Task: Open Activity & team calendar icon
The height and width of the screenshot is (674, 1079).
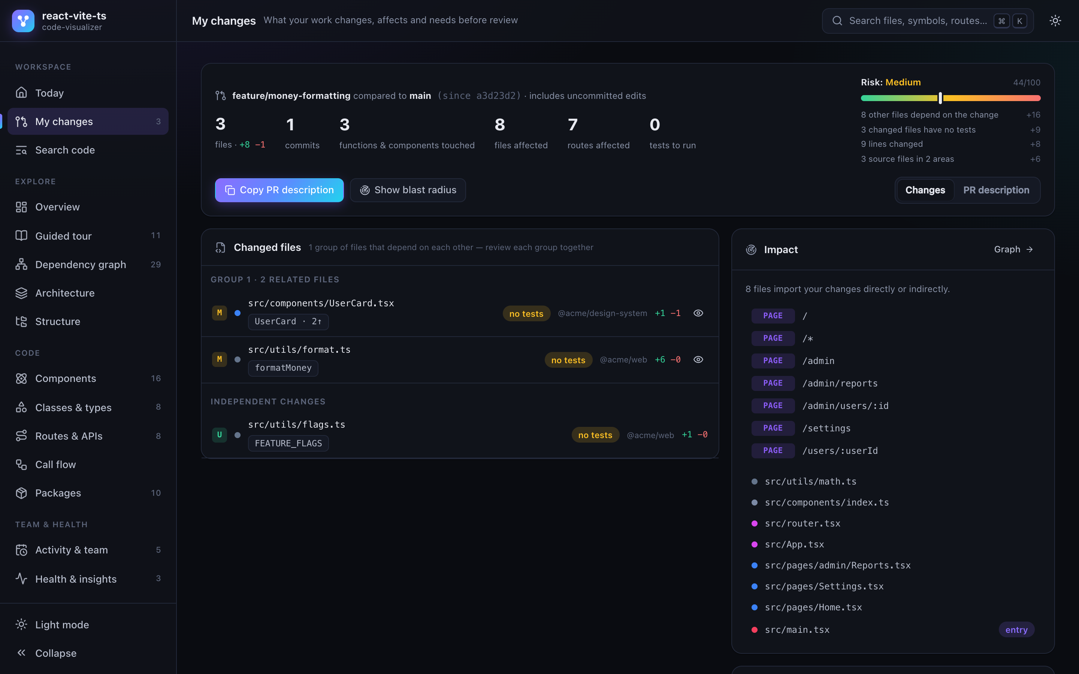Action: pyautogui.click(x=21, y=550)
